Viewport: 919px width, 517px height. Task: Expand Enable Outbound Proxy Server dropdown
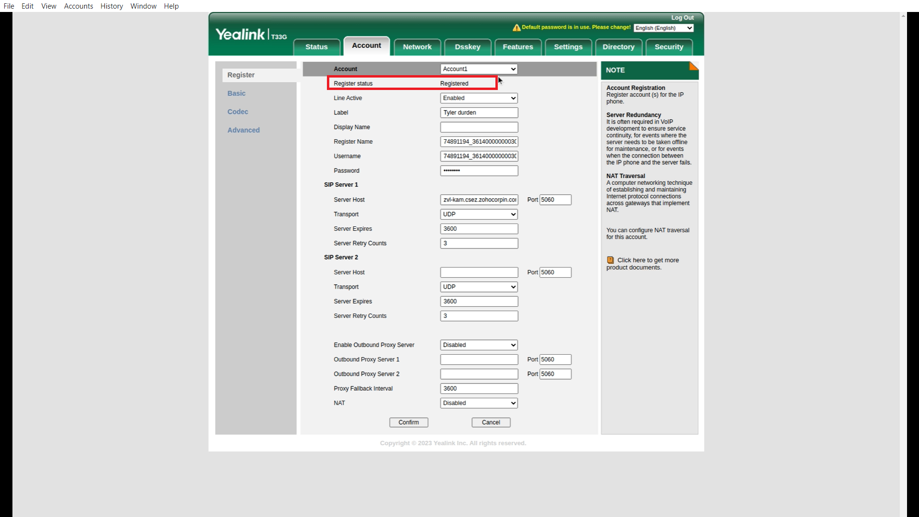(x=479, y=345)
